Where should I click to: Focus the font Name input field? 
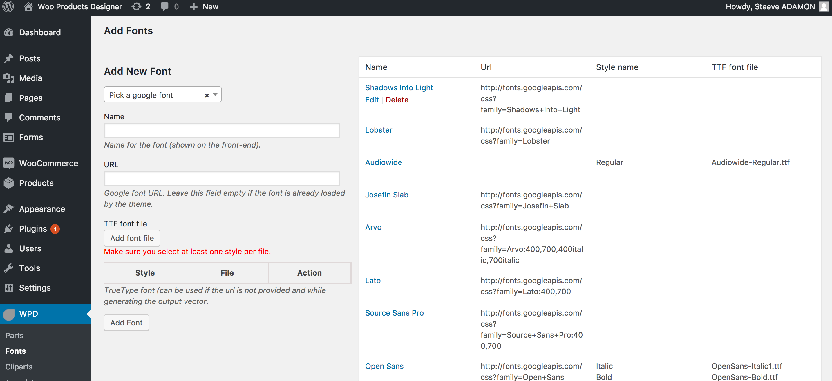pyautogui.click(x=222, y=131)
